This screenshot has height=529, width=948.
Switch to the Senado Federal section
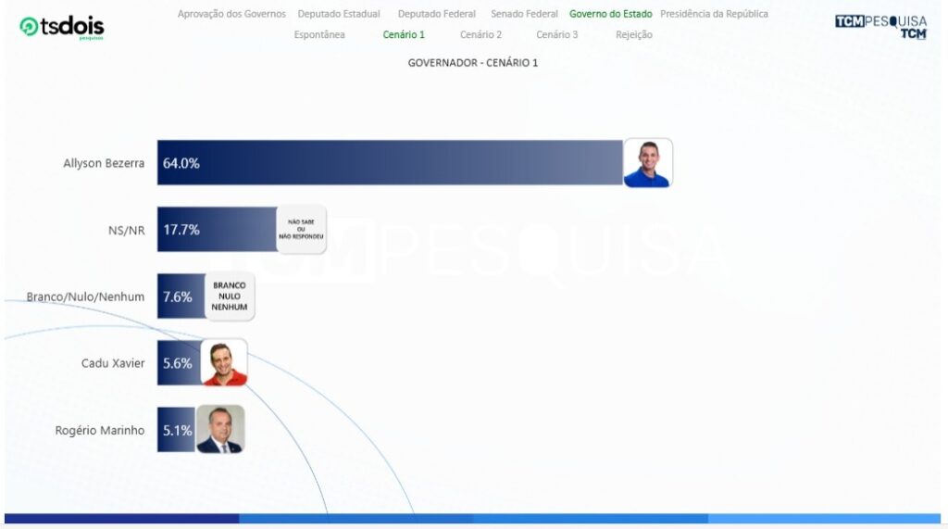click(525, 14)
